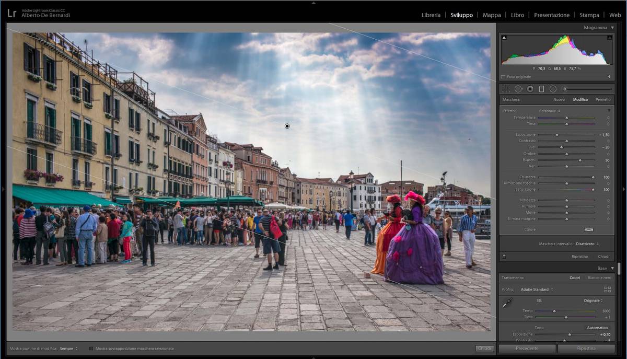Select the Graduated Filter tool

coord(541,89)
